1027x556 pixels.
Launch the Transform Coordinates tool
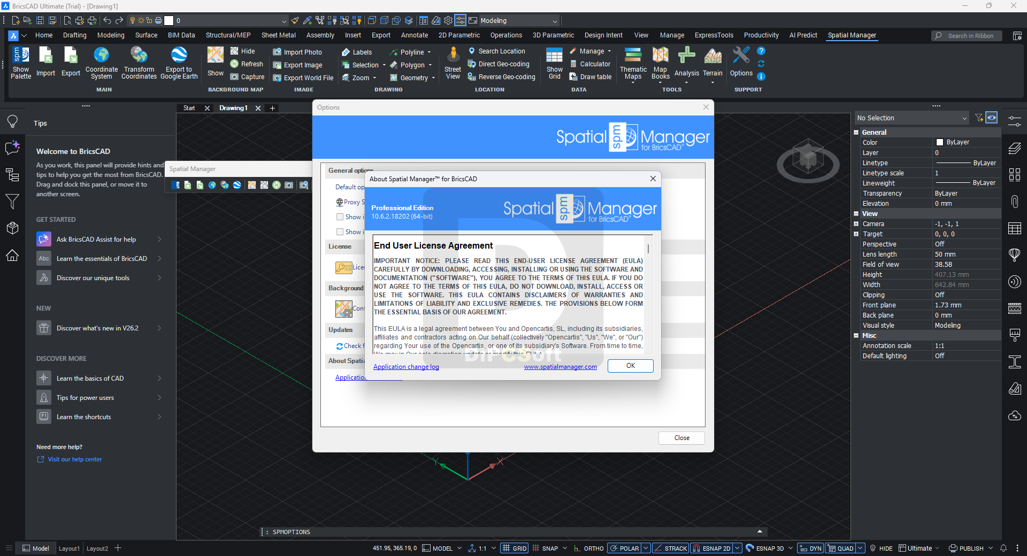pos(139,63)
